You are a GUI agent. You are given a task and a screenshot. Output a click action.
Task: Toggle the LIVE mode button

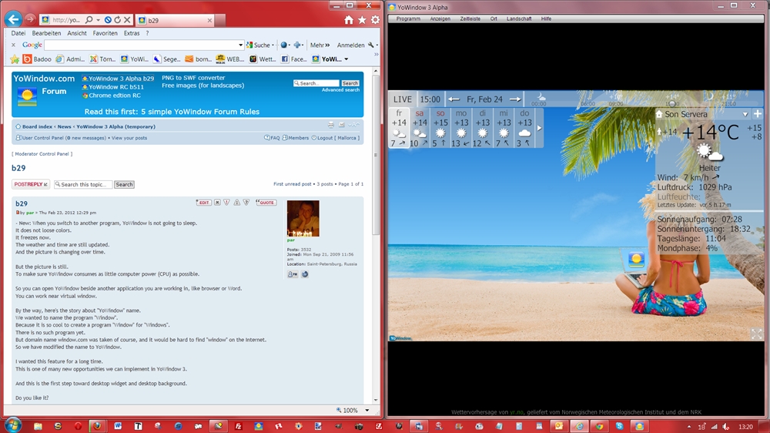pyautogui.click(x=403, y=99)
